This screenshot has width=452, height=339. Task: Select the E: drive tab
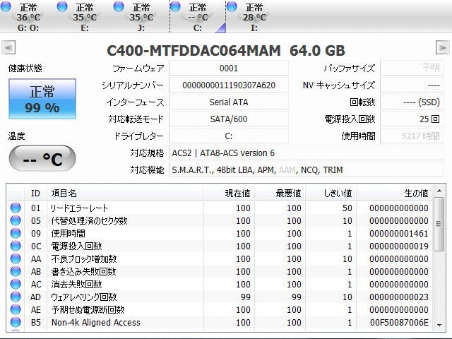tap(85, 17)
